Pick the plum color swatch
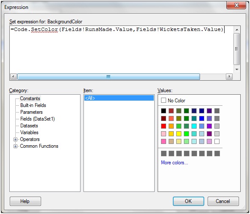Screen dimensions: 250x214 [x=209, y=141]
